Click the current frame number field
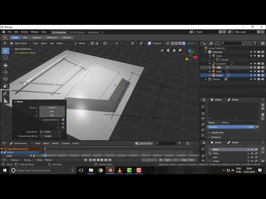Image resolution: width=266 pixels, height=199 pixels. 149,160
